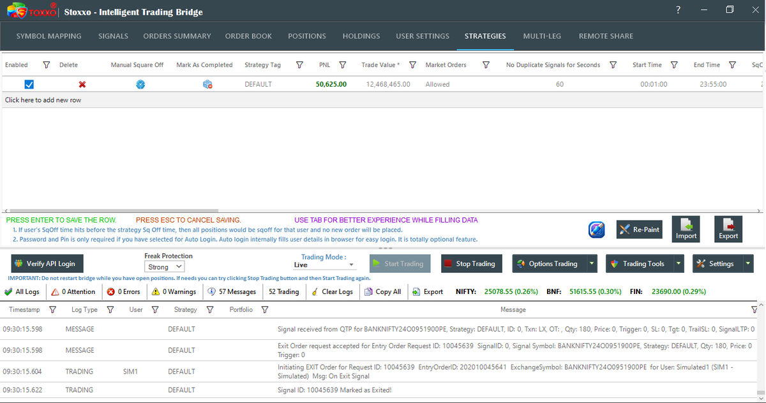Image resolution: width=766 pixels, height=403 pixels.
Task: Open the USER SETTINGS tab
Action: pyautogui.click(x=423, y=36)
